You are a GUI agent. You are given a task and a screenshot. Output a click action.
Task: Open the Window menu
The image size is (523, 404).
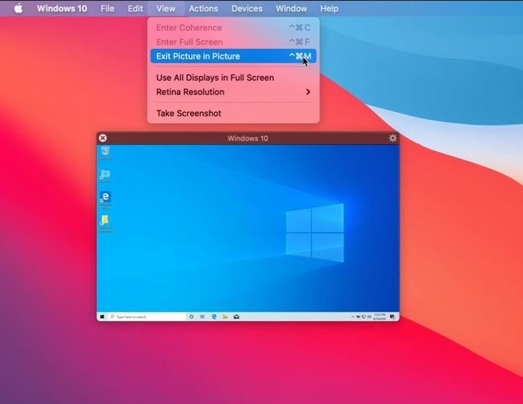(x=291, y=9)
